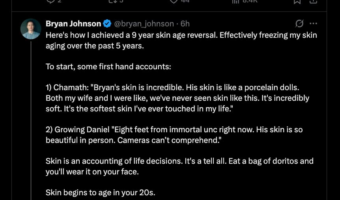Open the Bryan Johnson display name link
The image size is (340, 200).
[x=73, y=24]
